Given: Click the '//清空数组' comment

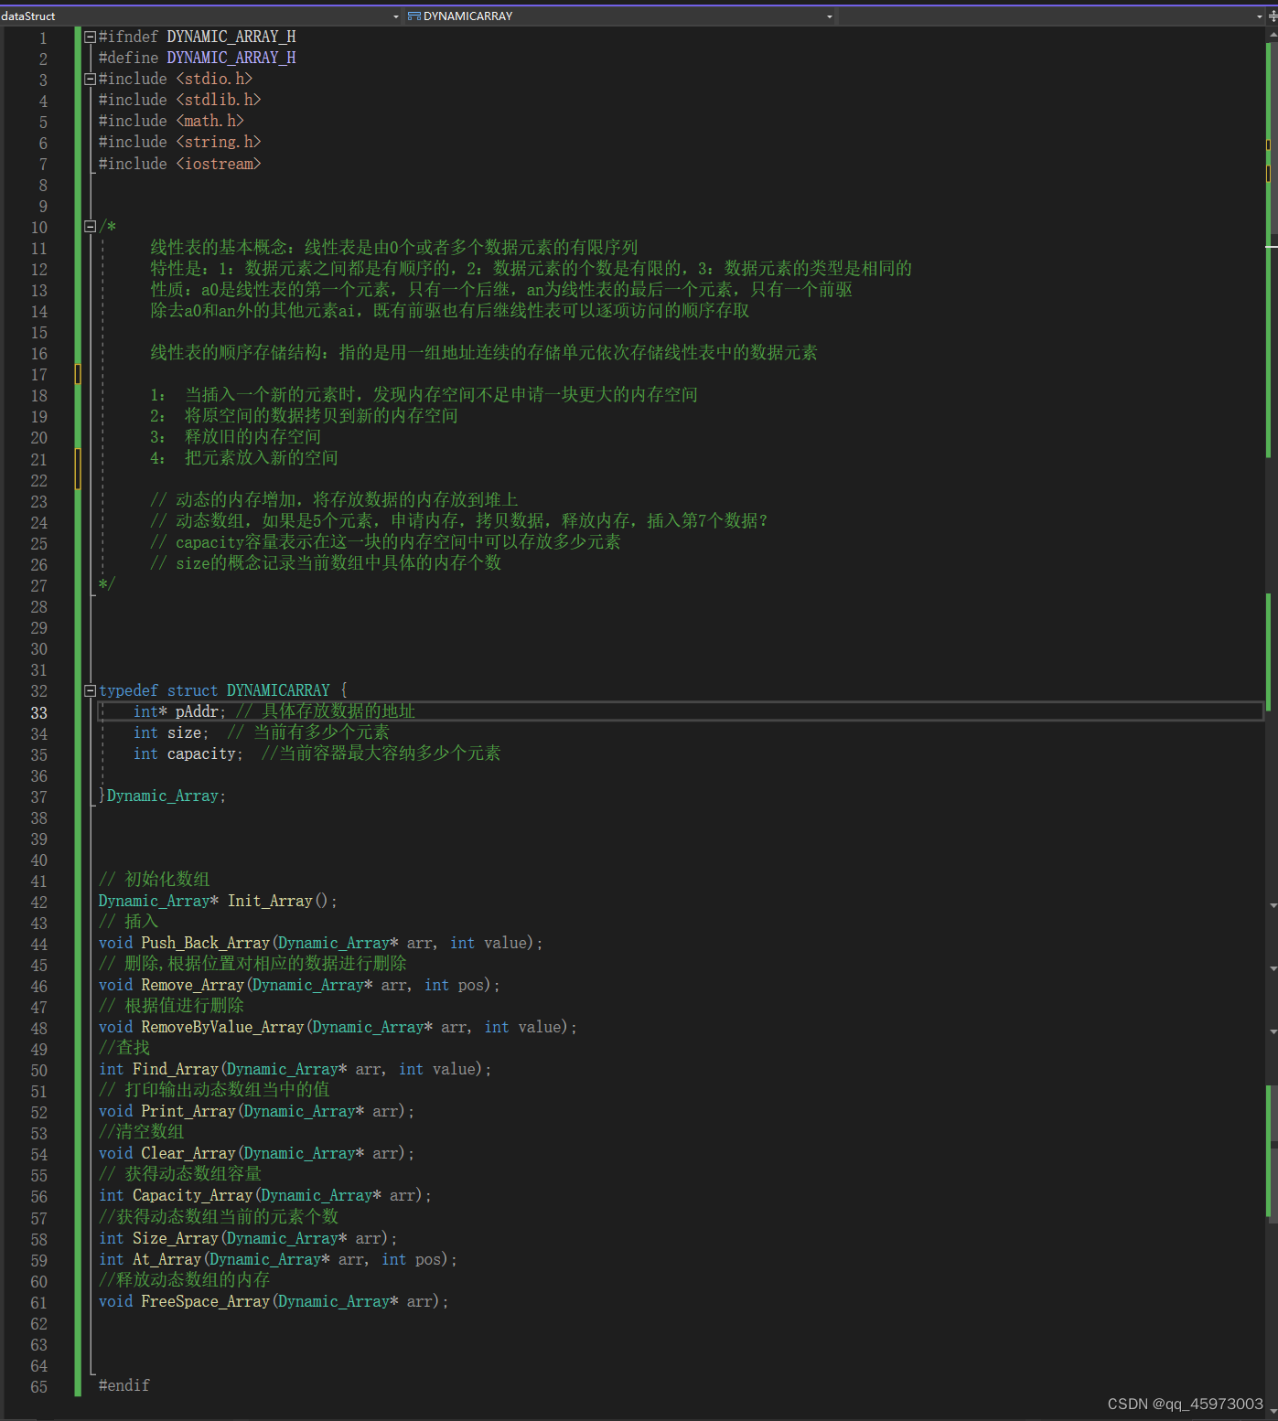Looking at the screenshot, I should (x=142, y=1131).
